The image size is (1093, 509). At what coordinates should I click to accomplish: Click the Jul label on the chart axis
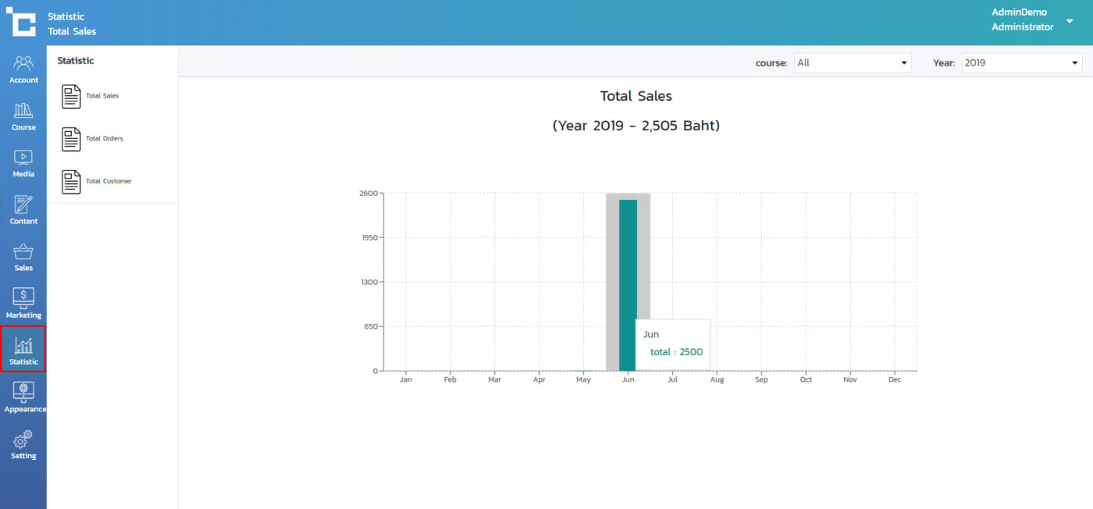(x=672, y=380)
